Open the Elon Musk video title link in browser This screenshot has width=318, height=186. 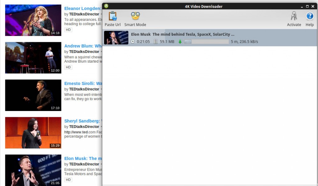83,158
